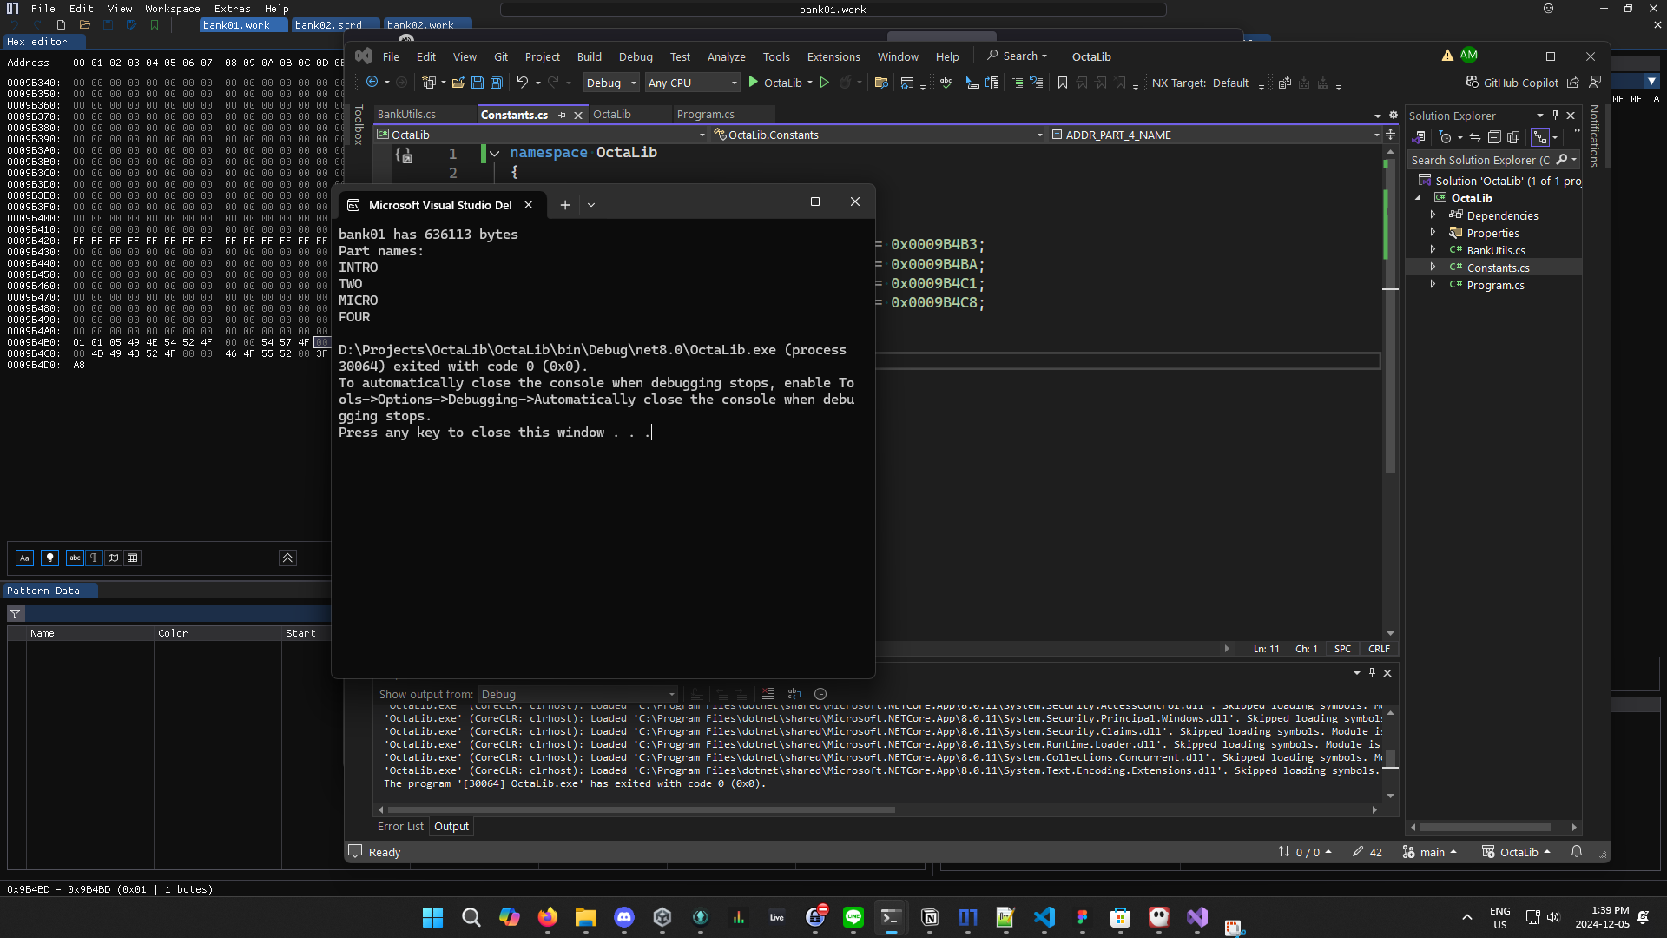Open the Build menu
Viewport: 1667px width, 938px height.
[589, 56]
